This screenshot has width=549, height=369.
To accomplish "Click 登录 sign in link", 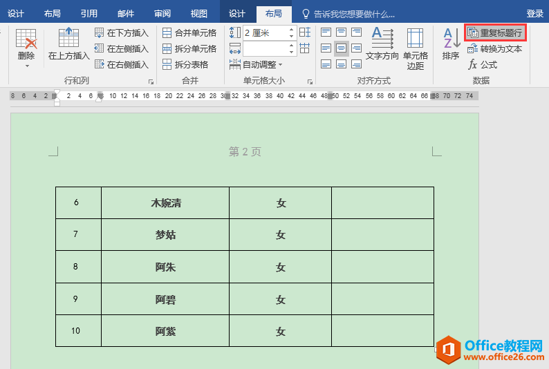I will 535,14.
